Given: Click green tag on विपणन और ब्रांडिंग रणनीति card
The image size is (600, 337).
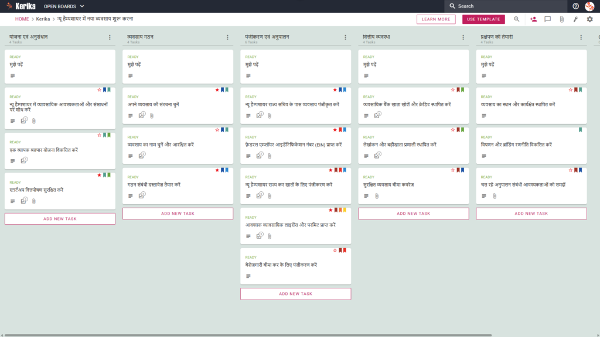Looking at the screenshot, I should [581, 130].
